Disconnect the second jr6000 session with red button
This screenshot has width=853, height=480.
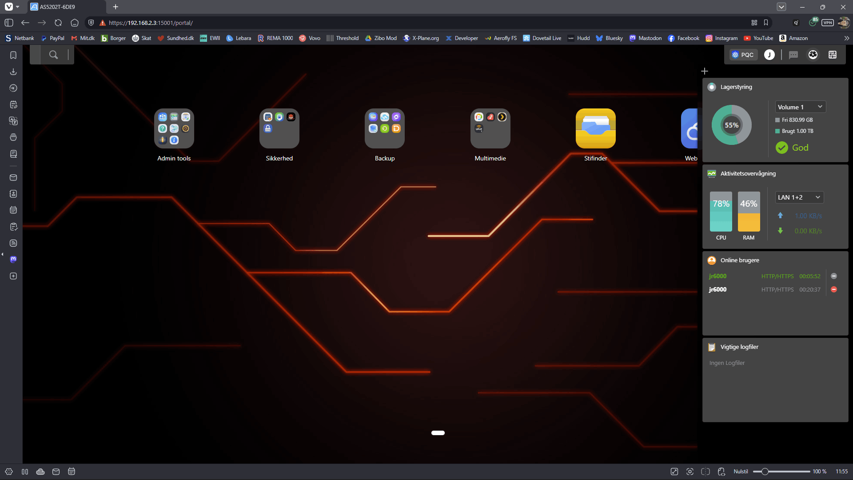tap(834, 289)
